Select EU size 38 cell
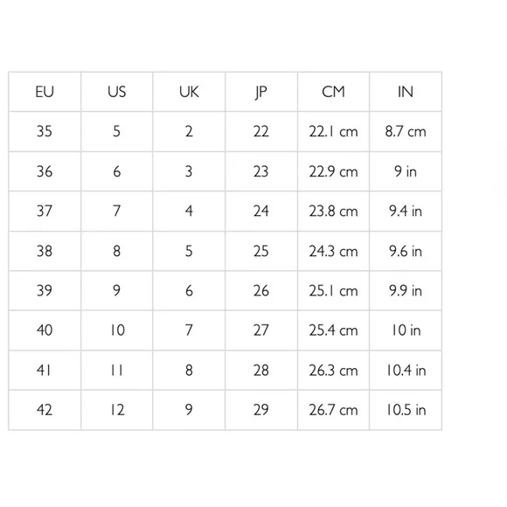507x507 pixels. (45, 251)
